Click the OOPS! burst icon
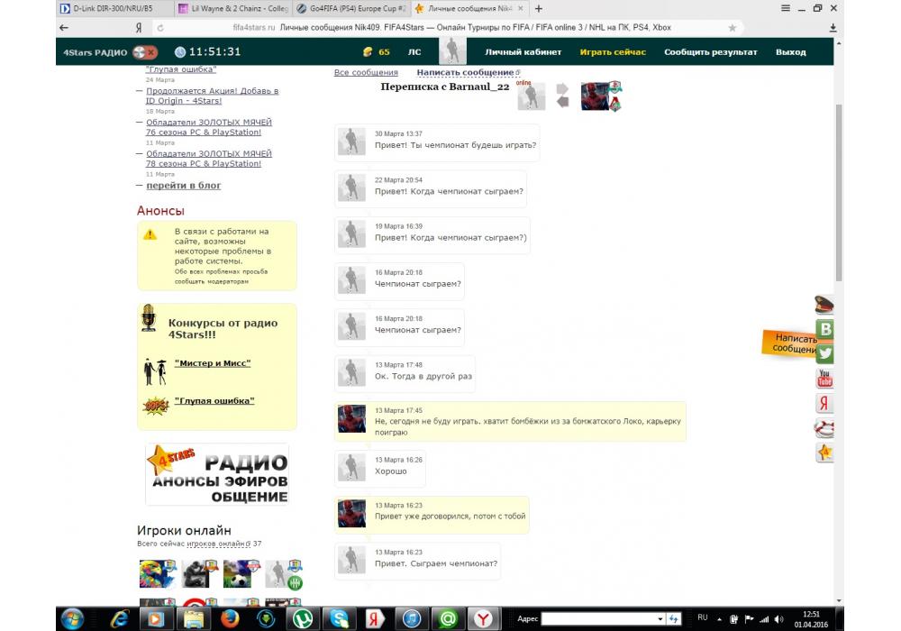 [x=156, y=406]
